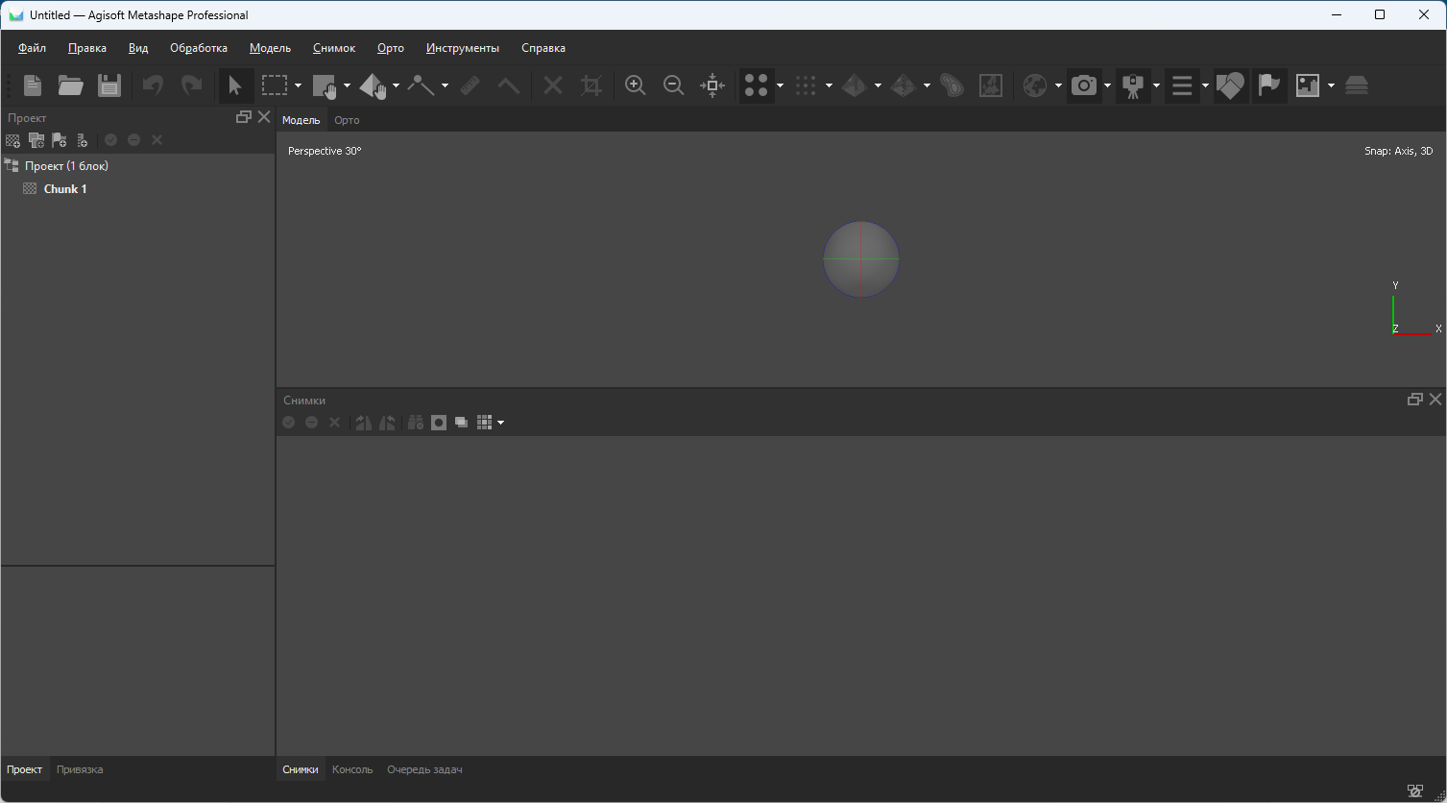Open thumbnail view mode dropdown in Снимки

500,423
